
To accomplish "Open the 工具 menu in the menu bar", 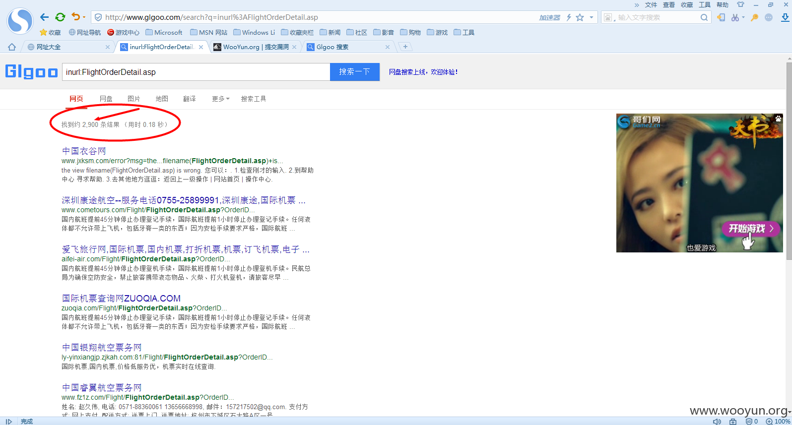I will click(705, 5).
